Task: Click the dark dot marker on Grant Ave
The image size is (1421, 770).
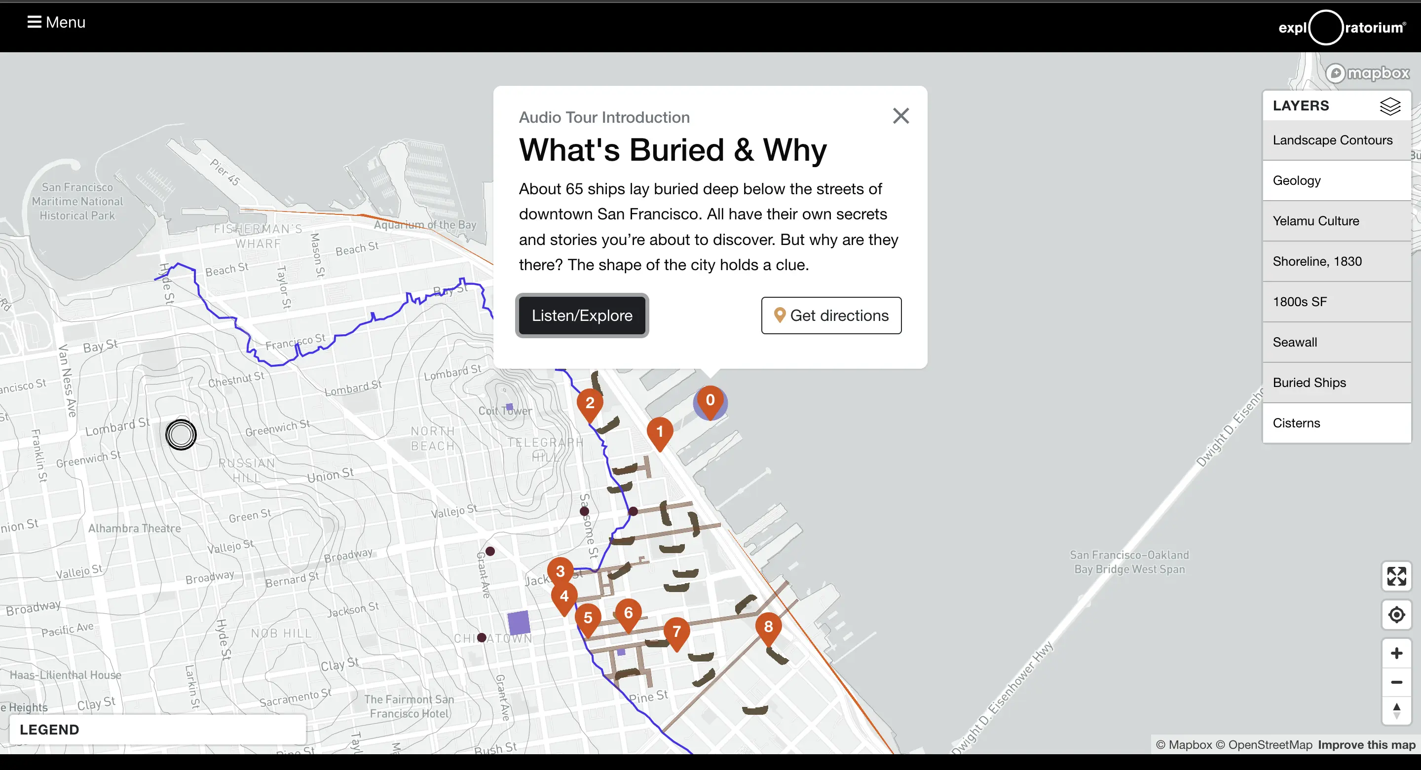Action: point(490,551)
